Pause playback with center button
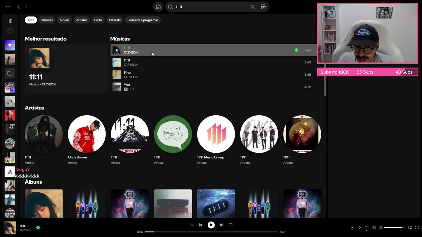 tap(211, 225)
